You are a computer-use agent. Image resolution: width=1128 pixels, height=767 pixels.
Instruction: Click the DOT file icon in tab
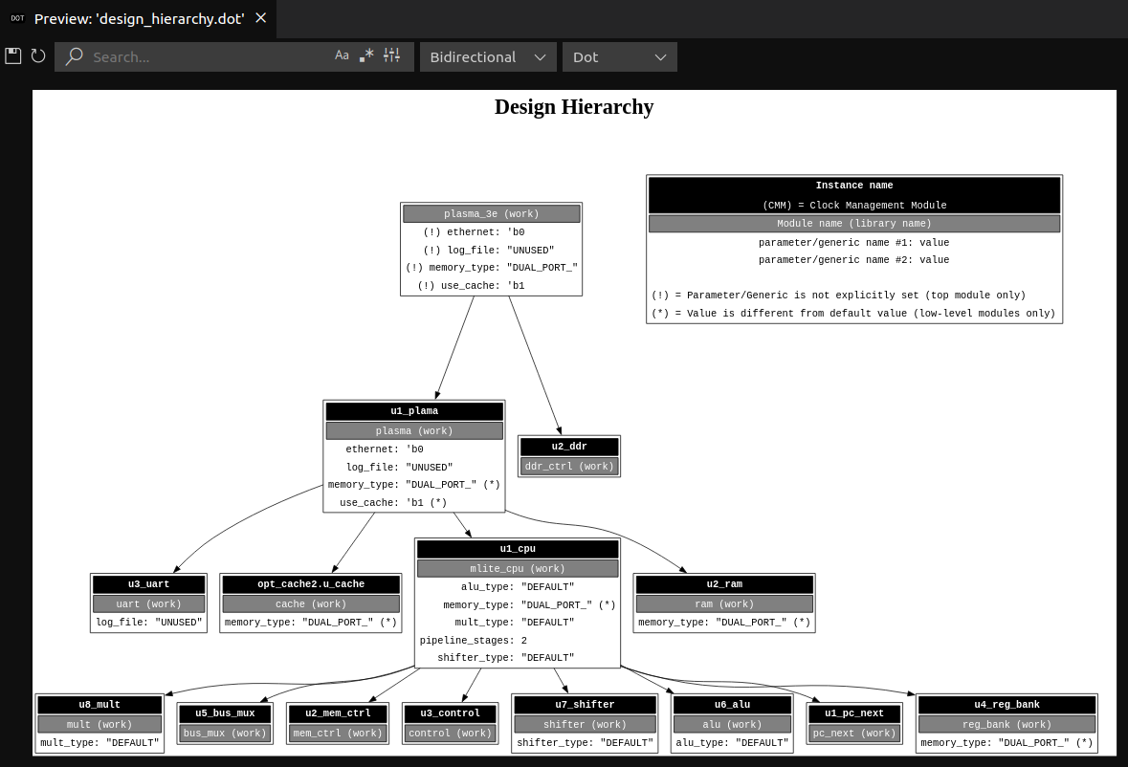coord(17,18)
